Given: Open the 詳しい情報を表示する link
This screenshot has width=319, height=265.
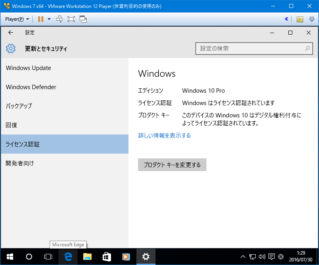Looking at the screenshot, I should (x=164, y=136).
